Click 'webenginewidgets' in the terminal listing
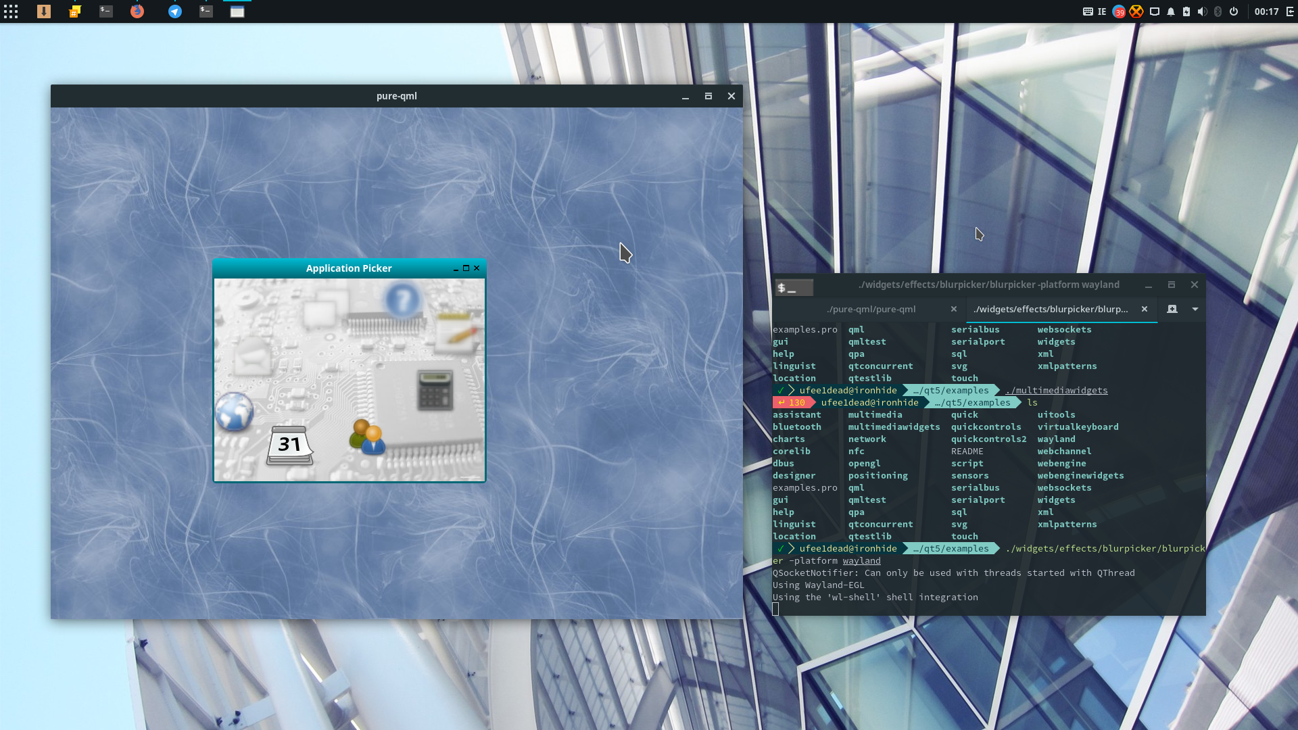1298x730 pixels. click(1080, 476)
